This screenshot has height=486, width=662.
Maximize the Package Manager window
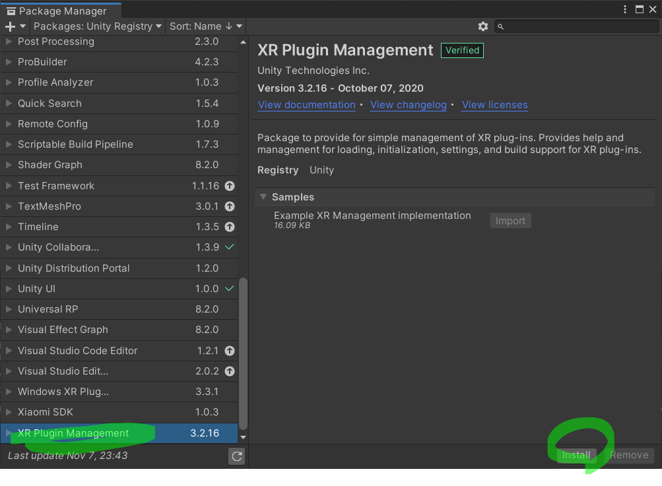[x=640, y=9]
